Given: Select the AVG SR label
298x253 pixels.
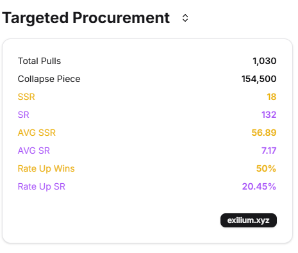Looking at the screenshot, I should pos(34,151).
